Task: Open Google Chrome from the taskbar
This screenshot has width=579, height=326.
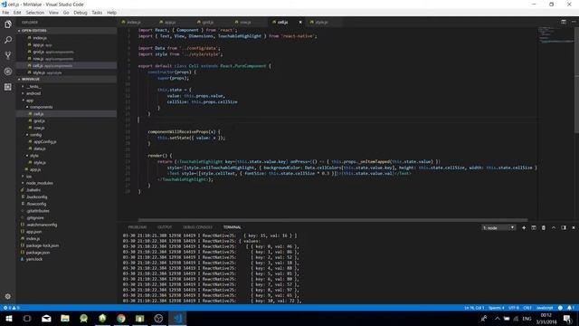Action: click(x=121, y=318)
